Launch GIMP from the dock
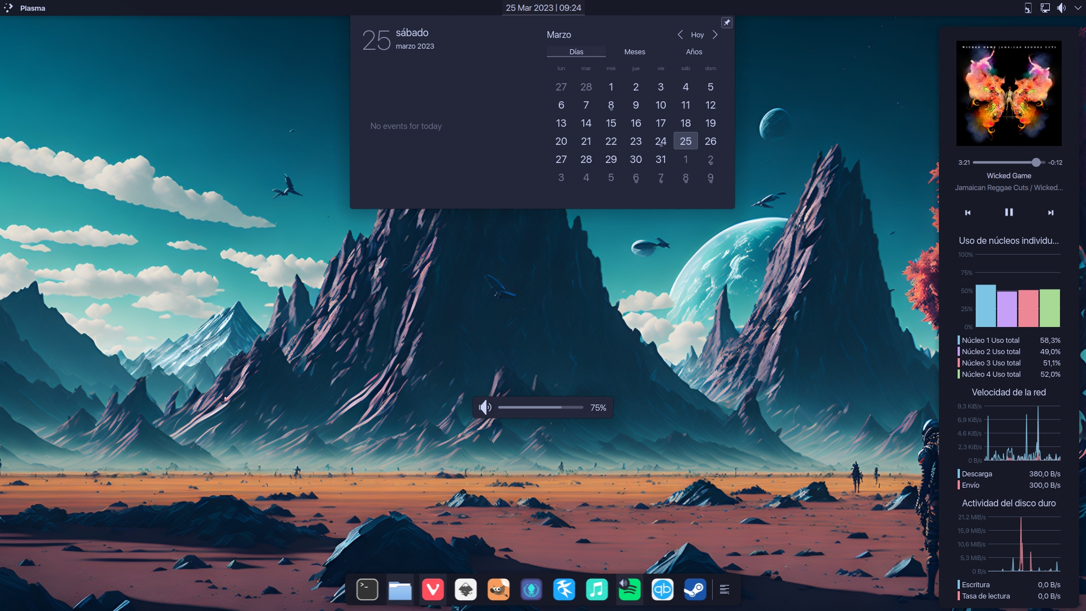The width and height of the screenshot is (1086, 611). 499,590
